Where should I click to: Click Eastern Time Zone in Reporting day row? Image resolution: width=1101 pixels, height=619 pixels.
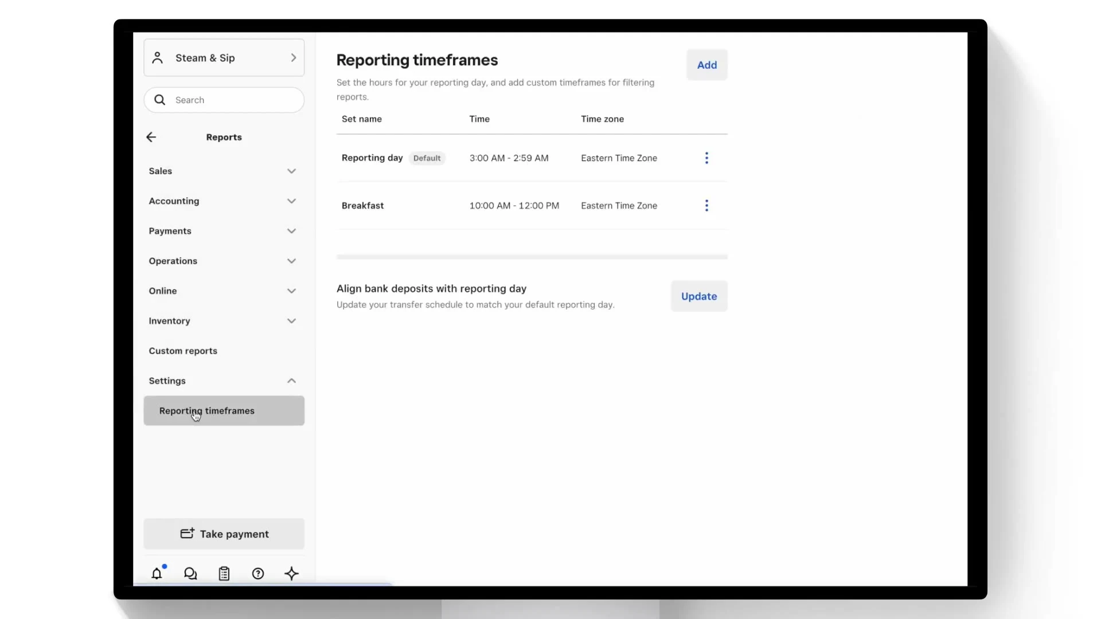[x=619, y=158]
